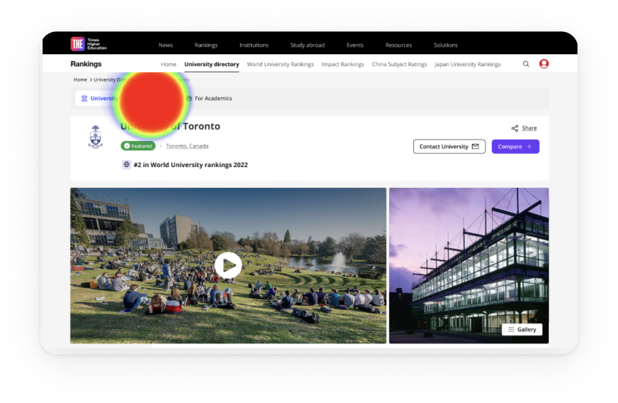This screenshot has height=403, width=618.
Task: Open the Institutions menu item
Action: [x=254, y=45]
